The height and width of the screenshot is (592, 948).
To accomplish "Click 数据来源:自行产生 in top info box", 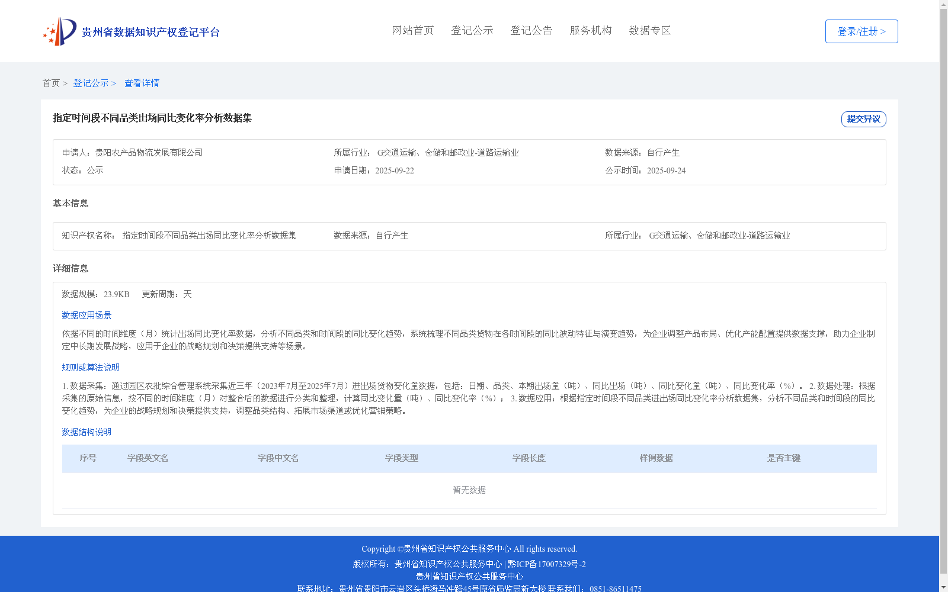I will (642, 153).
